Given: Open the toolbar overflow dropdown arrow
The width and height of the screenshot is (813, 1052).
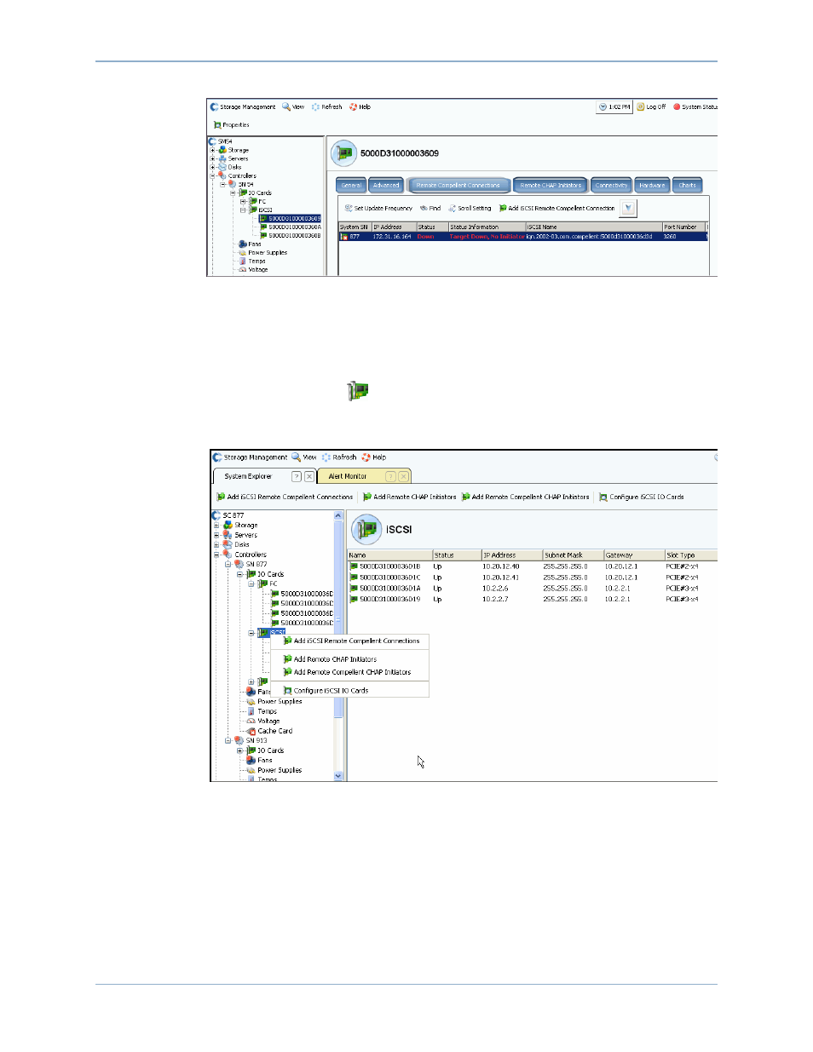Looking at the screenshot, I should point(628,209).
